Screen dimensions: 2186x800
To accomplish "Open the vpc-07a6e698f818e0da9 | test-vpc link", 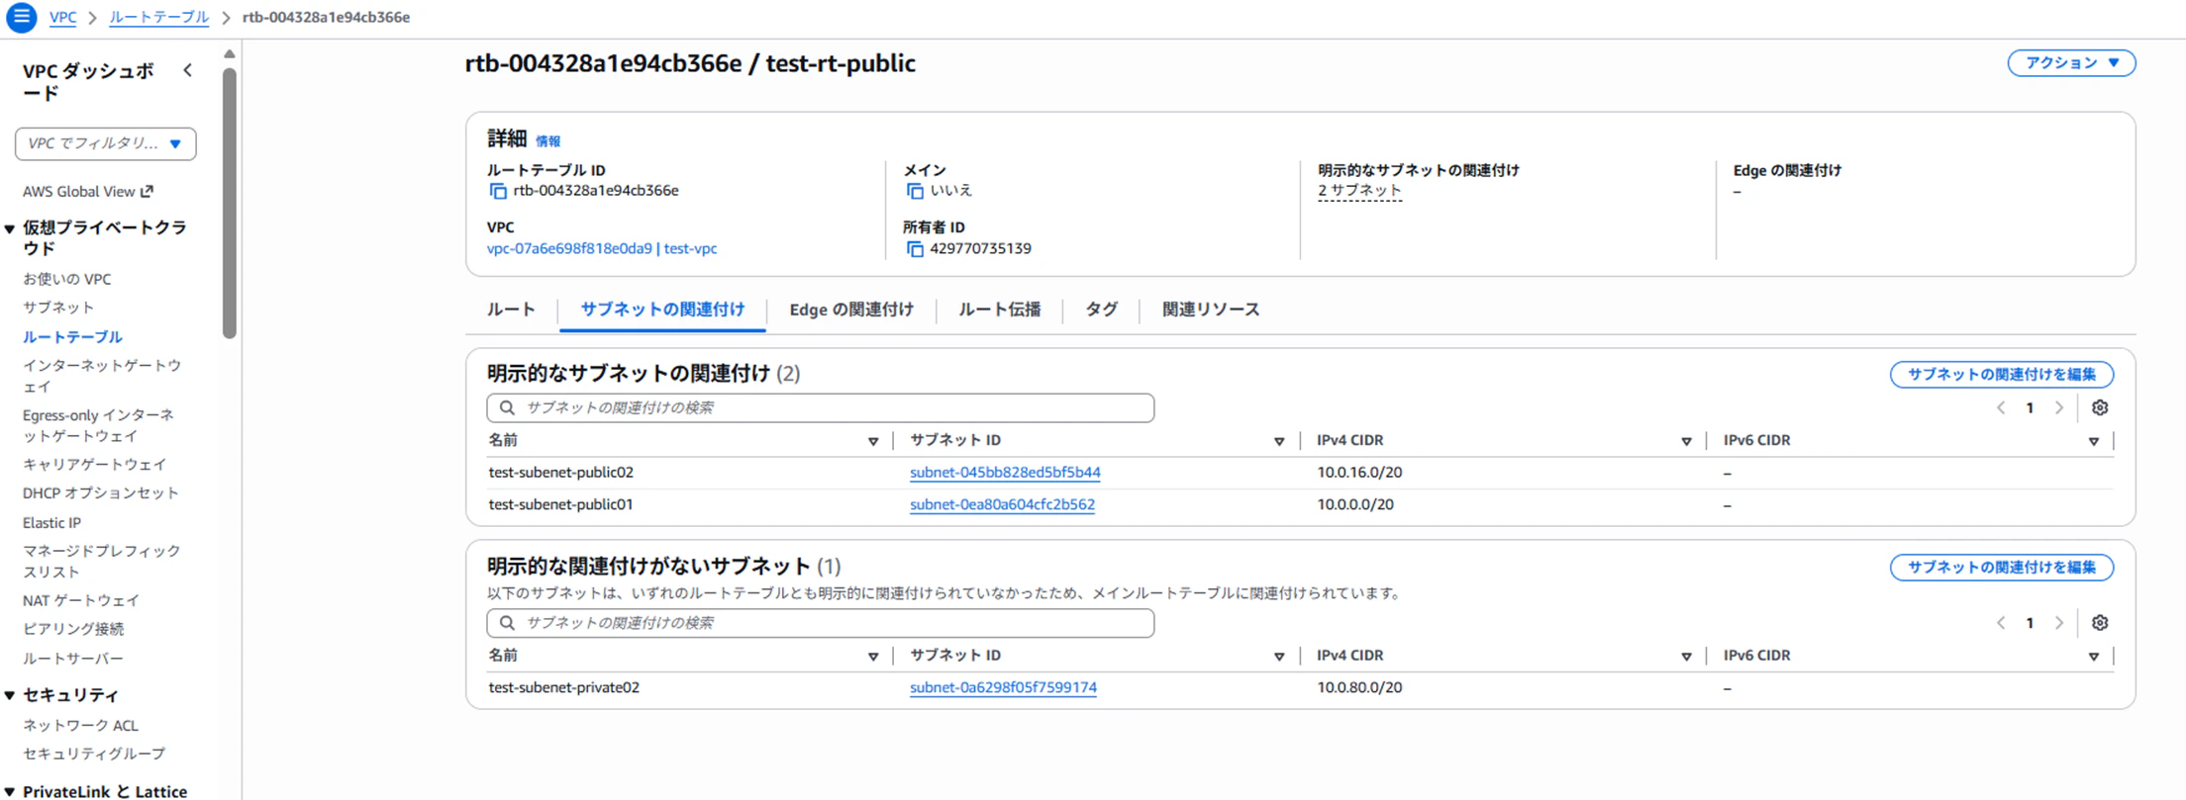I will point(602,249).
